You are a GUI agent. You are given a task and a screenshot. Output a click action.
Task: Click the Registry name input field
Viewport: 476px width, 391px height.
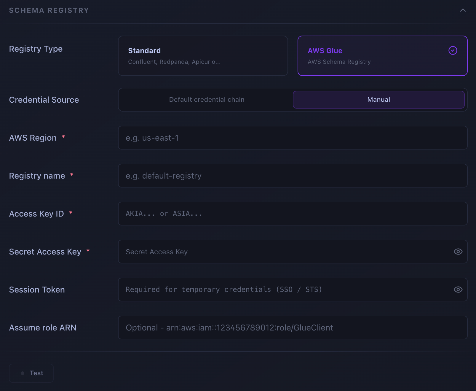pos(293,176)
